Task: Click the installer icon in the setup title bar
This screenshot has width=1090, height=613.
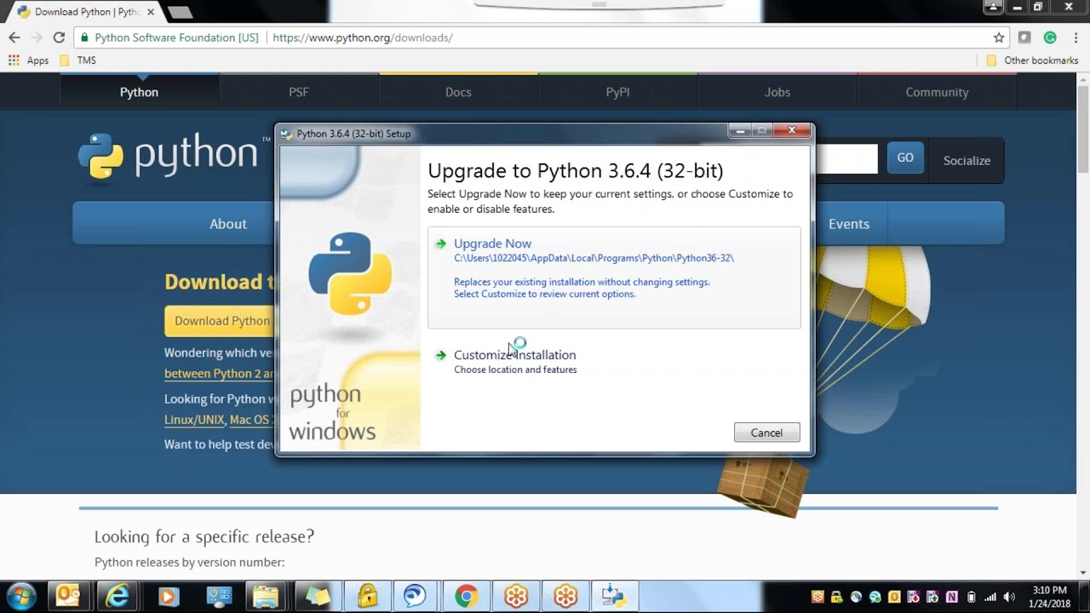Action: click(287, 134)
